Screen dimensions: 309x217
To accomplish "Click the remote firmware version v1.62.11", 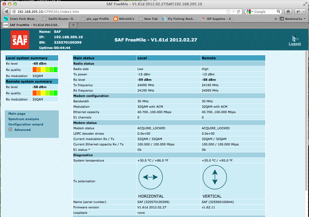I will (x=208, y=207).
